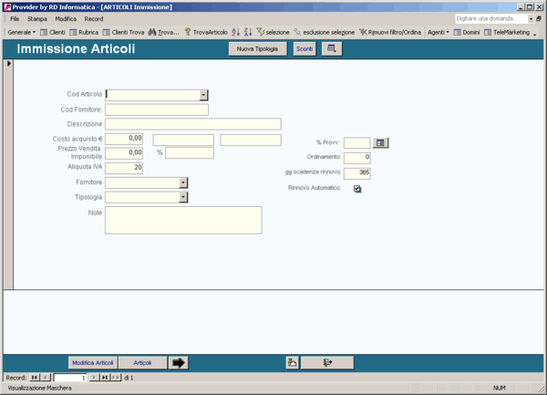
Task: Open the Stampa menu
Action: tap(37, 19)
